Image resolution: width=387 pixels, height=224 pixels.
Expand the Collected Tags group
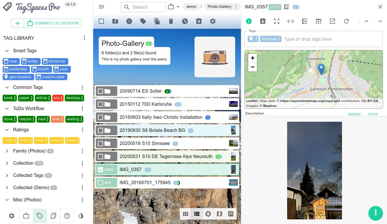coord(7,175)
